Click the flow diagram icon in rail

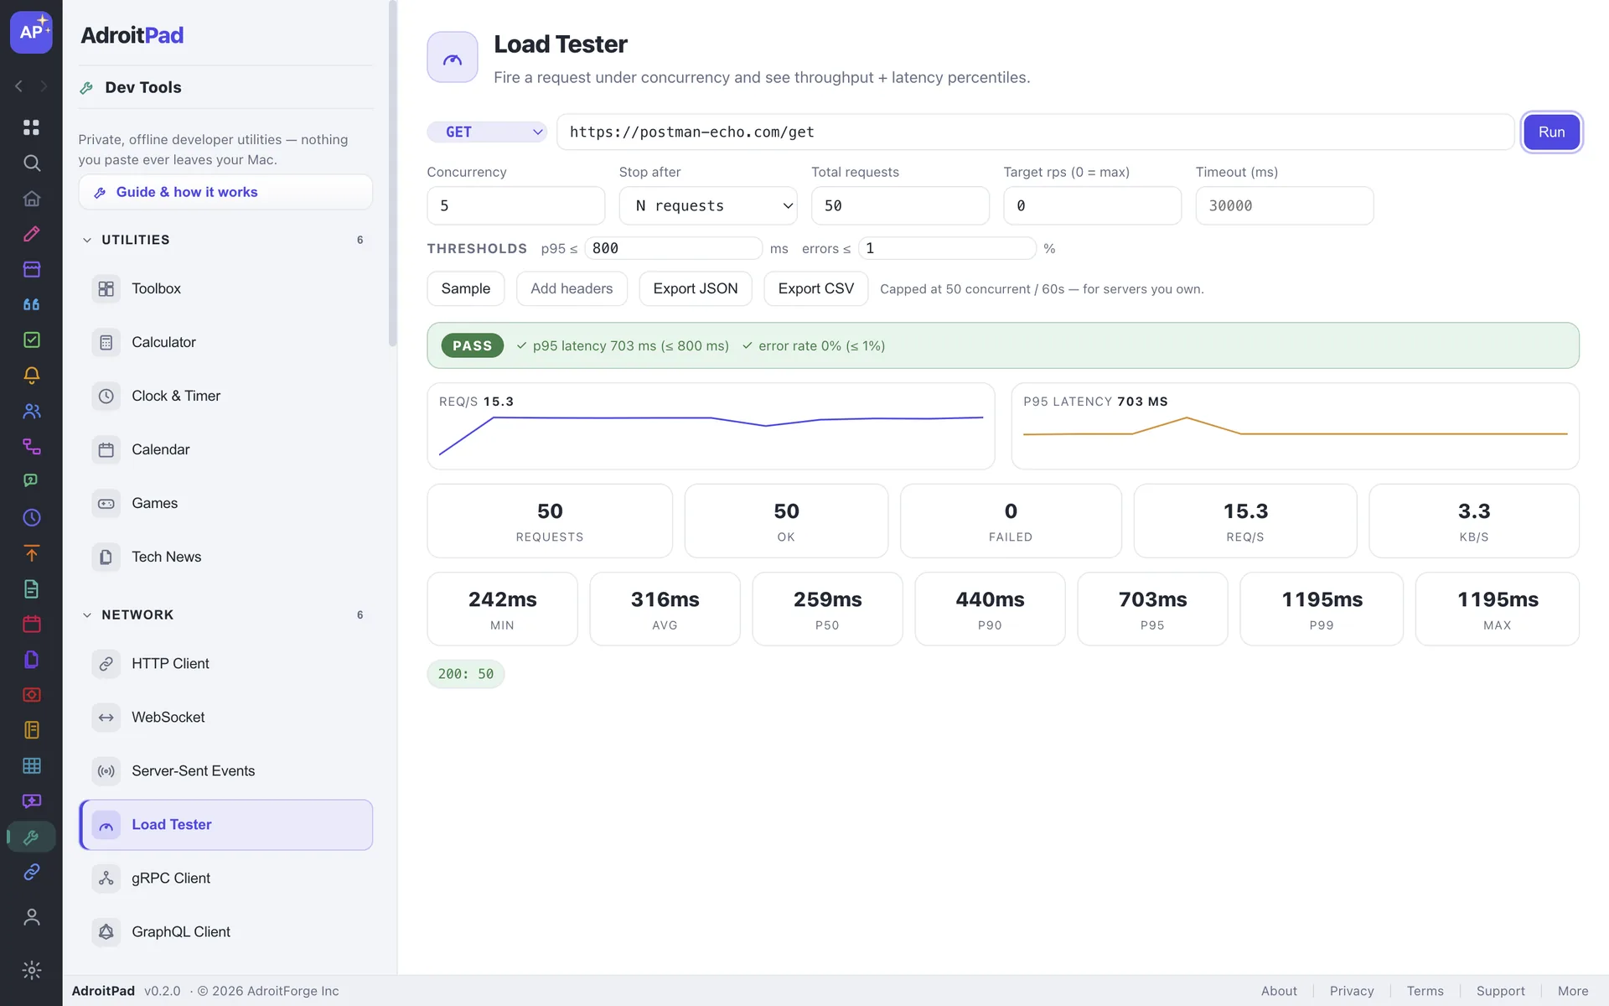[31, 446]
